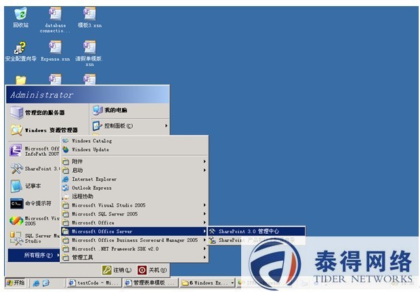420x292 pixels.
Task: Open 我的电脑 My Computer
Action: coord(130,110)
